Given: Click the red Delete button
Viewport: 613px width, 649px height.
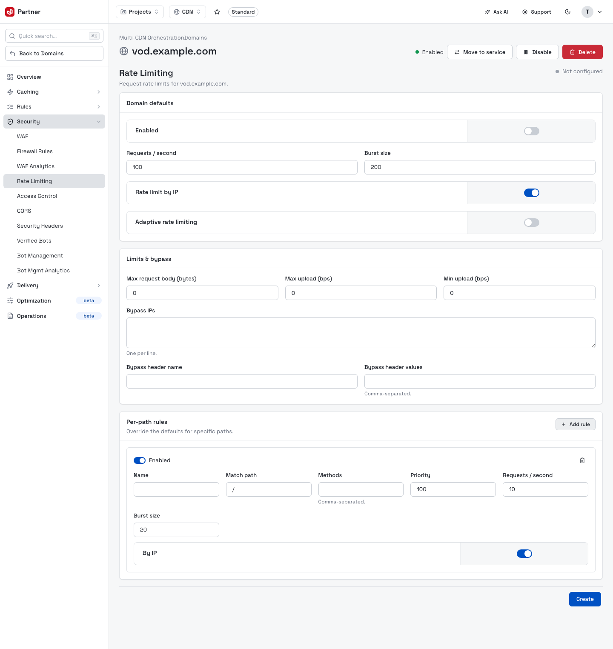Looking at the screenshot, I should point(582,52).
